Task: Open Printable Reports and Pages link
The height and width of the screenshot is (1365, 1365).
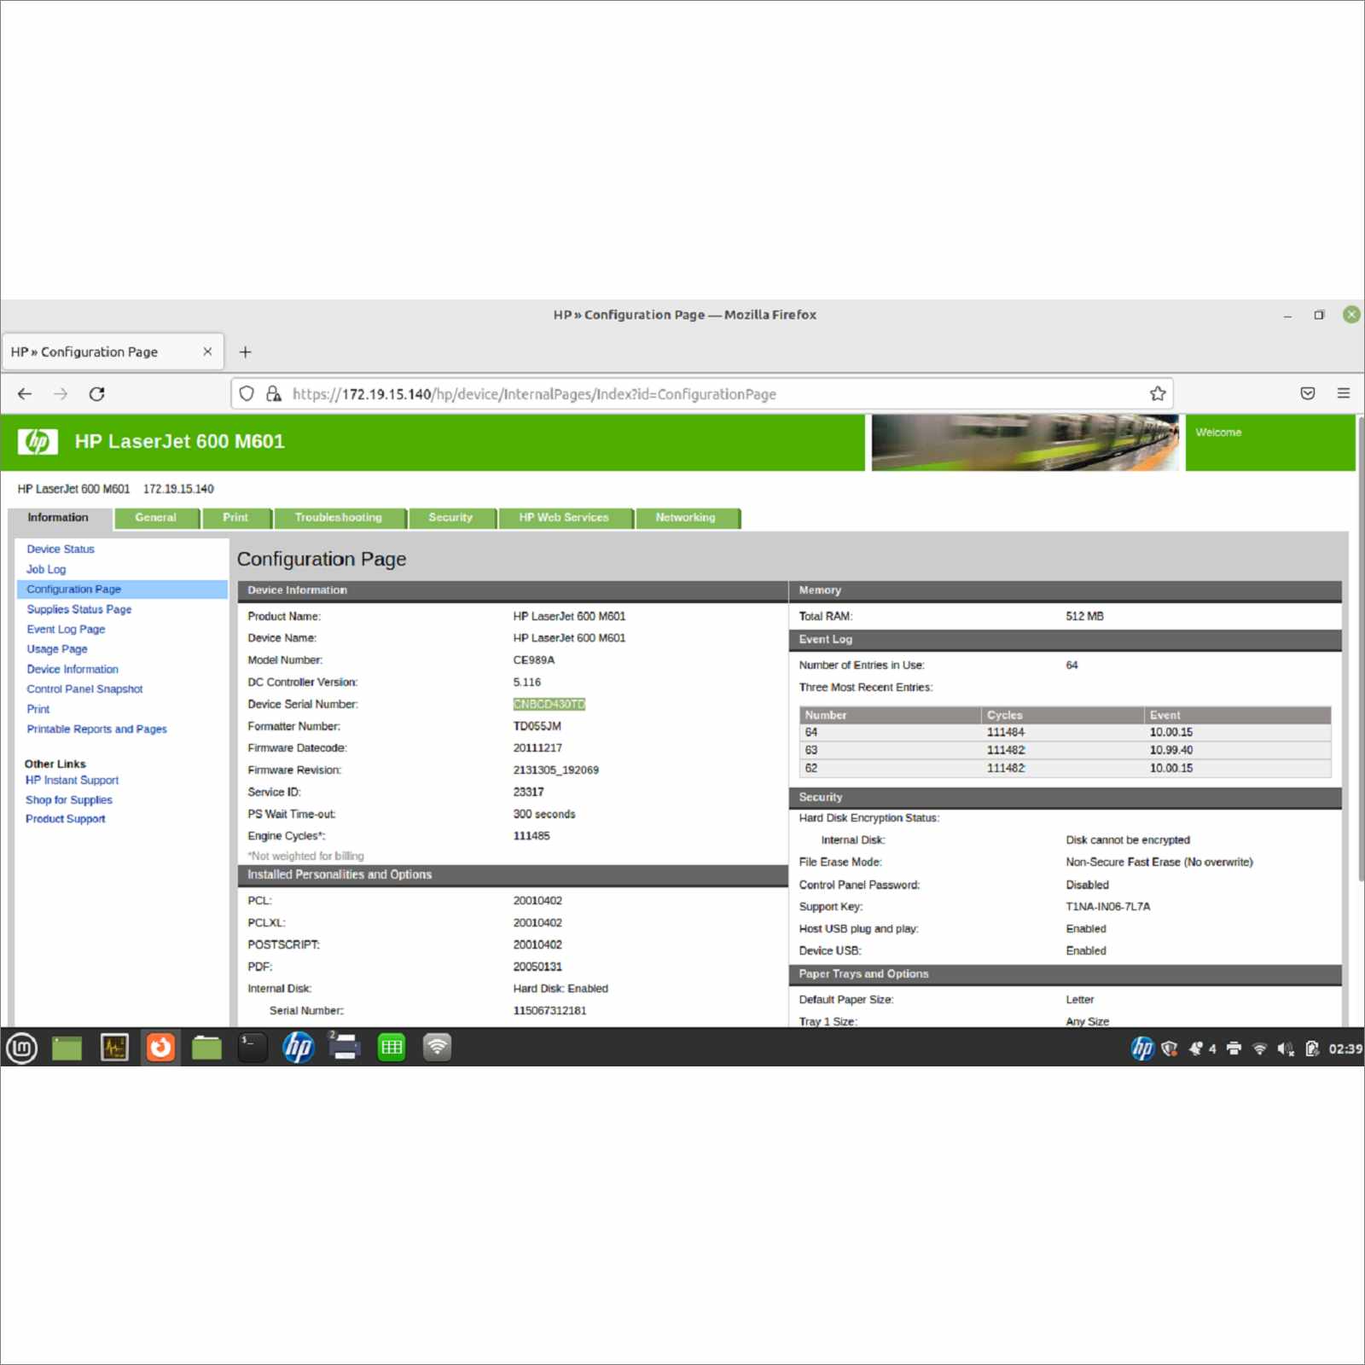Action: coord(96,729)
